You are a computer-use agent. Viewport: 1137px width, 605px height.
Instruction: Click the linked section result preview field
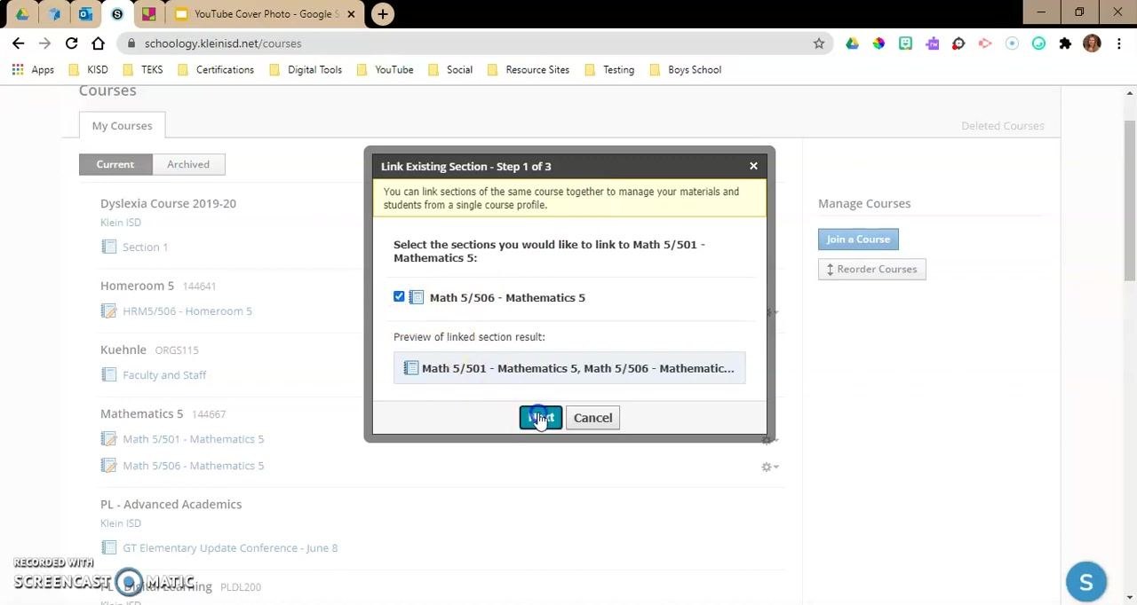(x=569, y=368)
